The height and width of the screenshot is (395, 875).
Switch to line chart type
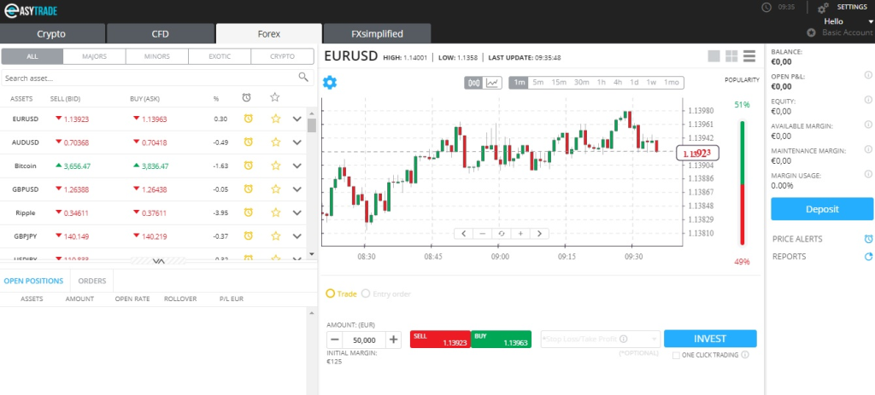[492, 83]
